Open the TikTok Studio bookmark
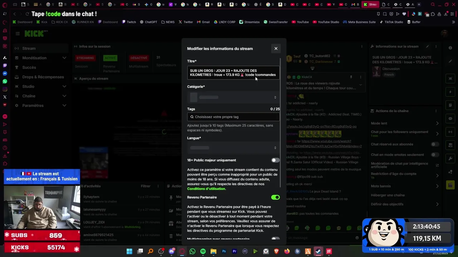458x257 pixels. [x=391, y=22]
